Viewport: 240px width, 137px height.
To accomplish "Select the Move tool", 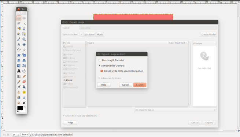I will coord(24,45).
